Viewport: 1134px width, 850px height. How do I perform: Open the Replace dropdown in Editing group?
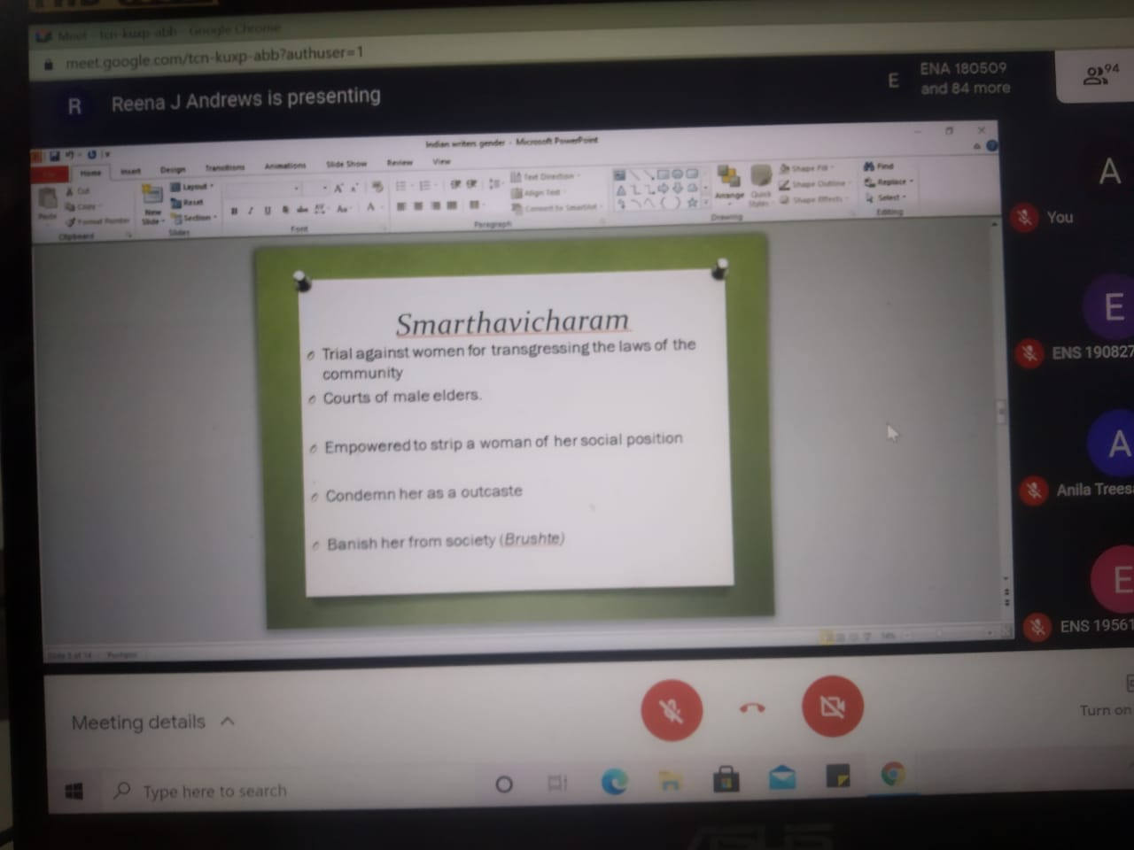(x=889, y=182)
